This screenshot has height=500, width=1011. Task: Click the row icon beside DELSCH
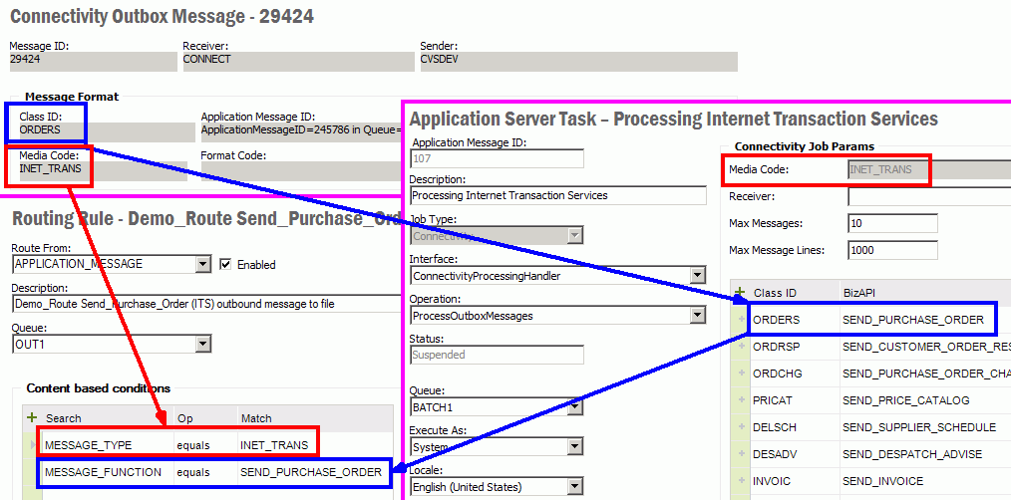[x=740, y=427]
